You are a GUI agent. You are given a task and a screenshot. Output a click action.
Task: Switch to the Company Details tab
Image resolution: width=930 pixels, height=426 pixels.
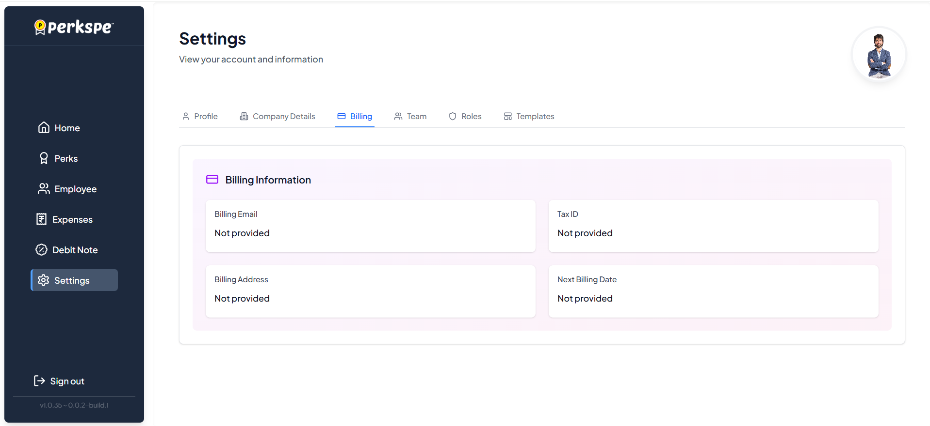(x=277, y=116)
